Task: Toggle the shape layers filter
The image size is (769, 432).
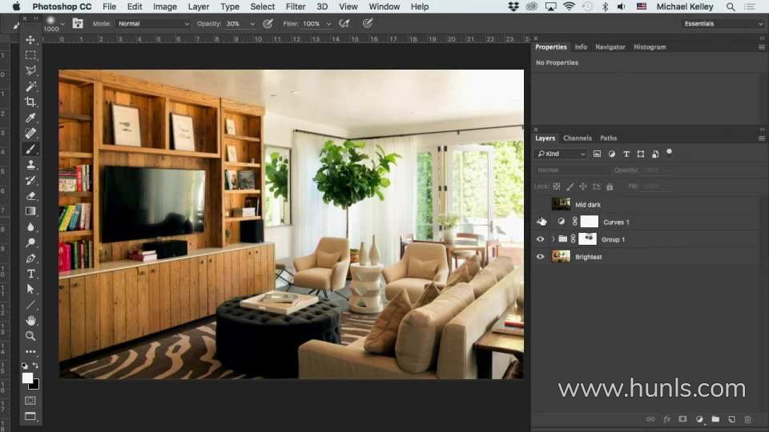Action: 641,154
